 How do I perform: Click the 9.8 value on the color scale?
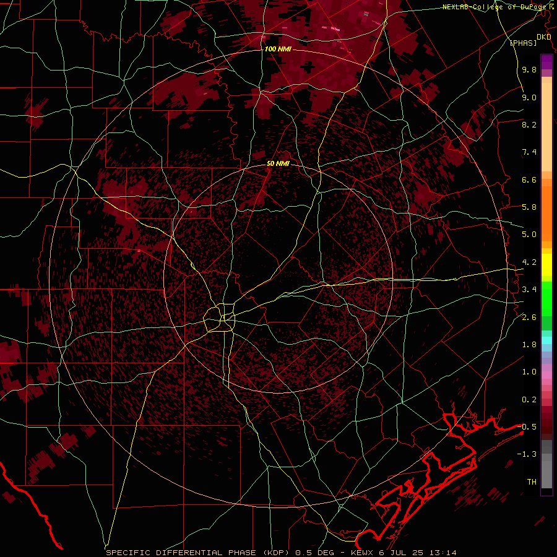pyautogui.click(x=529, y=70)
